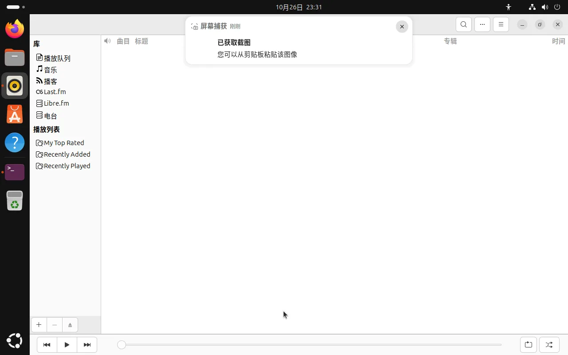568x355 pixels.
Task: Click the speaker playing-status column header
Action: pos(107,41)
